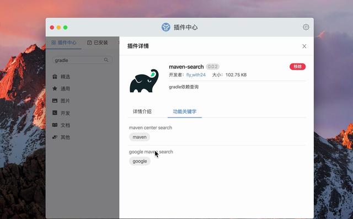
Task: Click the blue app logo in title bar
Action: tap(165, 27)
